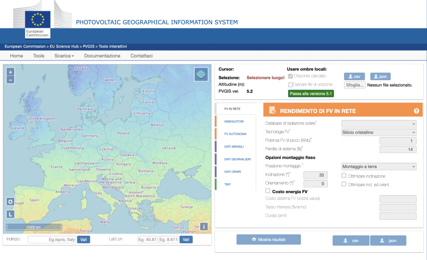Select the FV IN RETE tab
Viewport: 427px width, 260px height.
(x=236, y=109)
